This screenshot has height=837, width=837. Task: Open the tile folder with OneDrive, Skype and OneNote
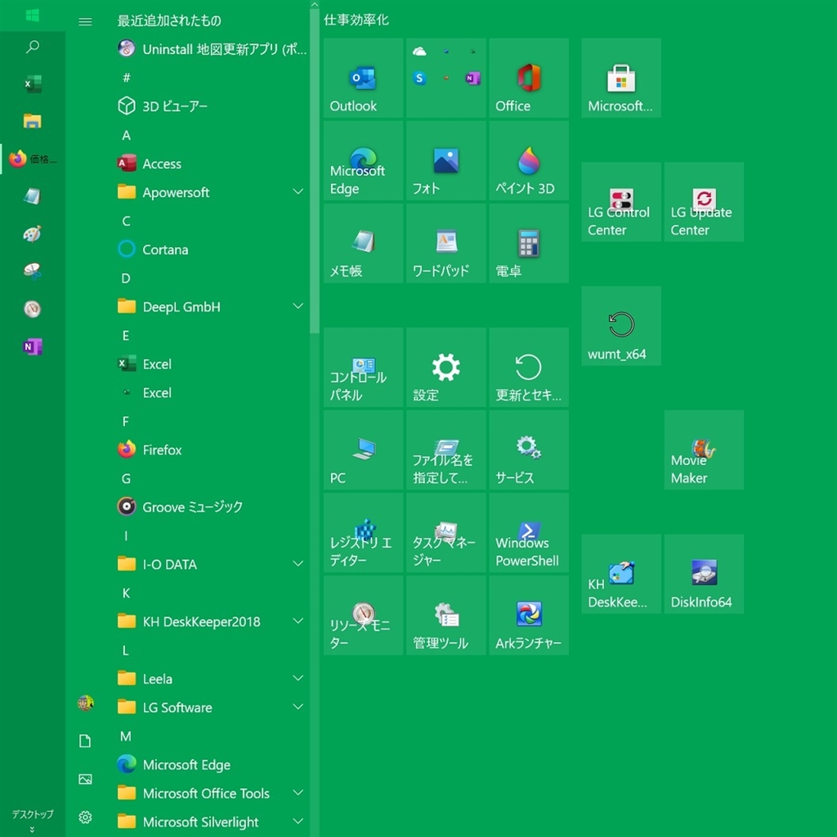445,78
